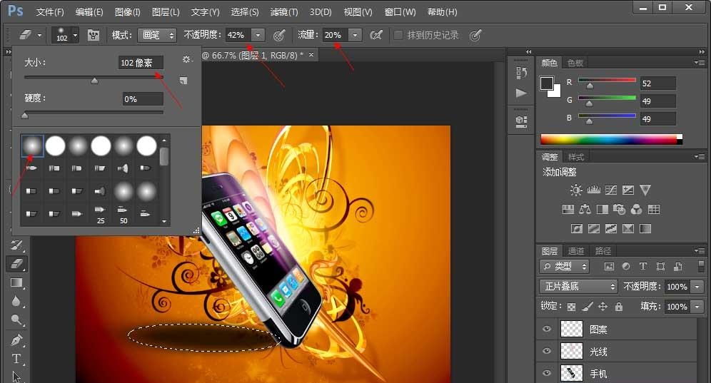This screenshot has height=383, width=711.
Task: Enable Erase to History checkbox
Action: (x=398, y=35)
